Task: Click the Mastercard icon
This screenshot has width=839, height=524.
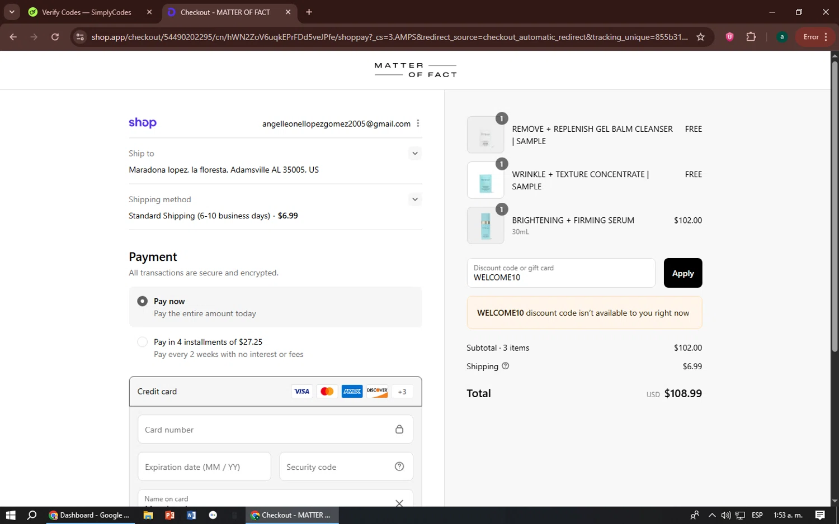Action: click(x=327, y=392)
